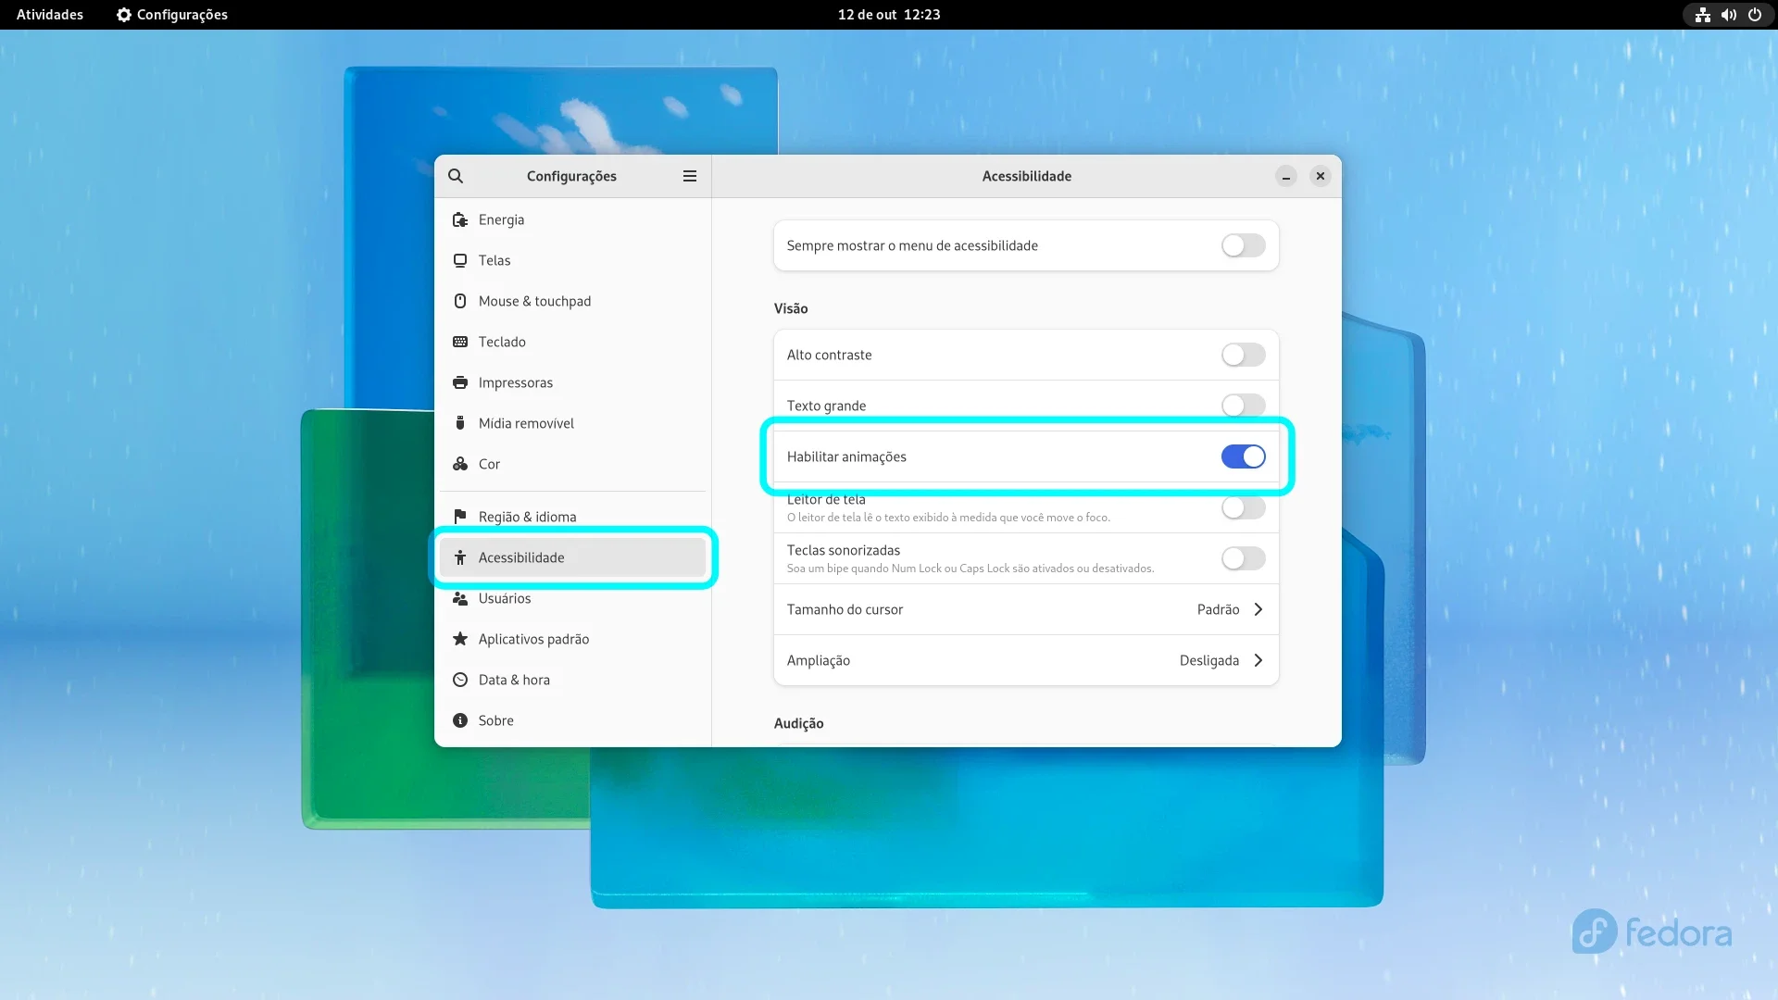Click the power icon in top bar
Image resolution: width=1778 pixels, height=1000 pixels.
1755,15
